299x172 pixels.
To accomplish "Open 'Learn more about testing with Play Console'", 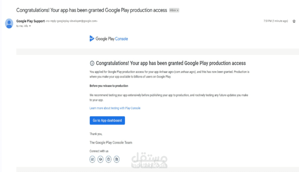I will (x=115, y=108).
